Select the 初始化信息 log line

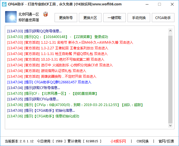pyautogui.click(x=41, y=110)
